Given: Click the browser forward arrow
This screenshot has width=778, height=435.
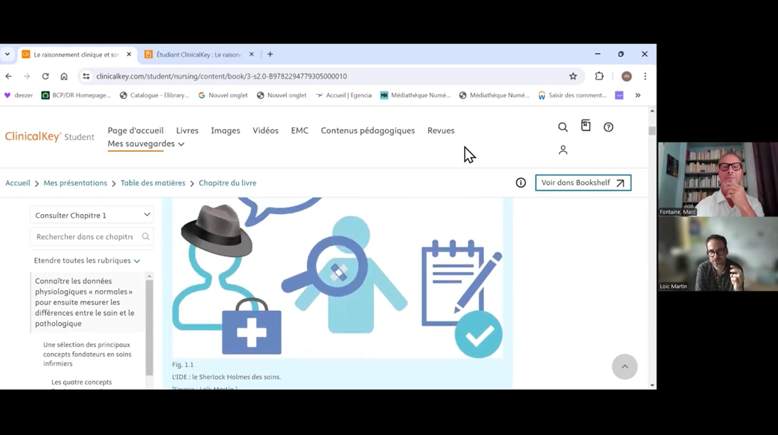Looking at the screenshot, I should (27, 76).
